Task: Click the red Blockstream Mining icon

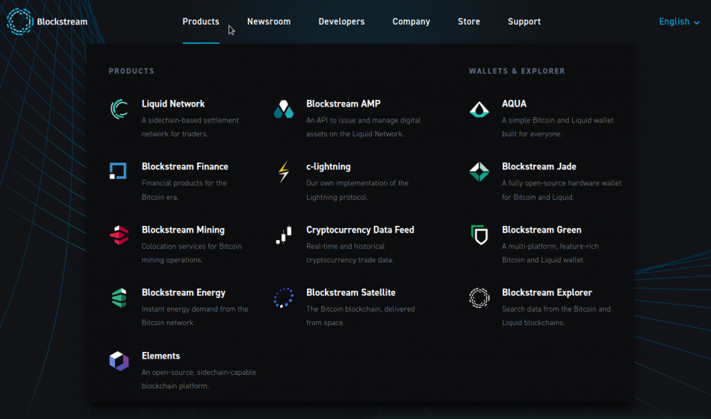Action: click(x=119, y=235)
